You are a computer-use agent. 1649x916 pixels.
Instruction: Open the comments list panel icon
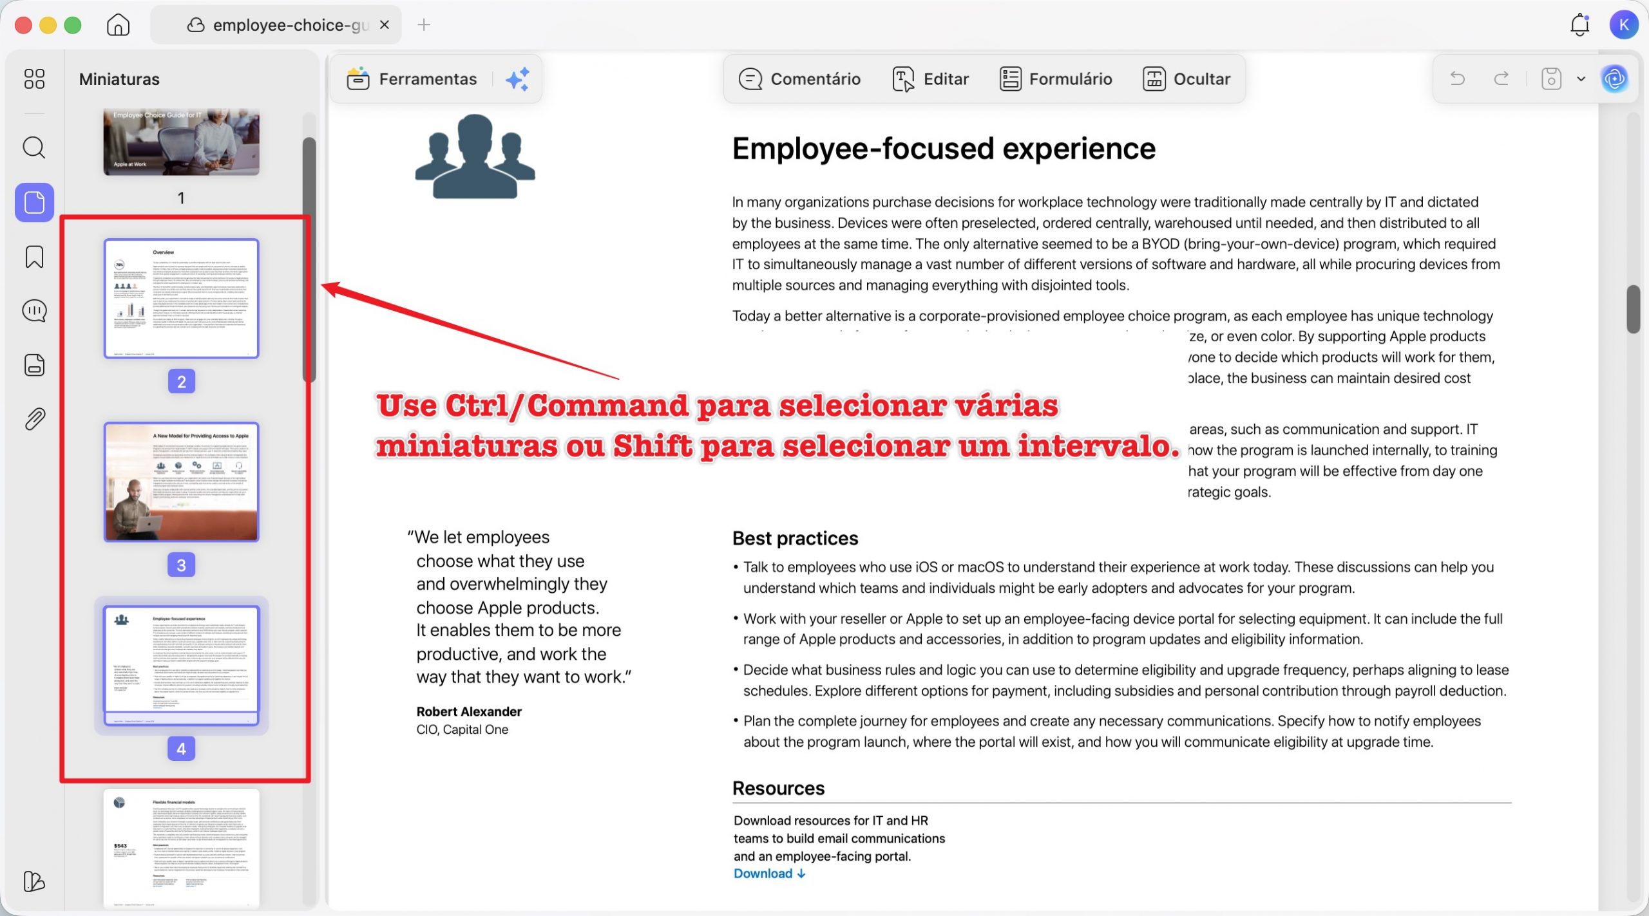tap(34, 311)
